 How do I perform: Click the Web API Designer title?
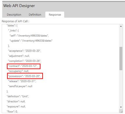click(19, 6)
